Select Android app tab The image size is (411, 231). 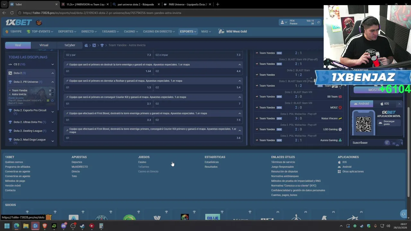[362, 104]
